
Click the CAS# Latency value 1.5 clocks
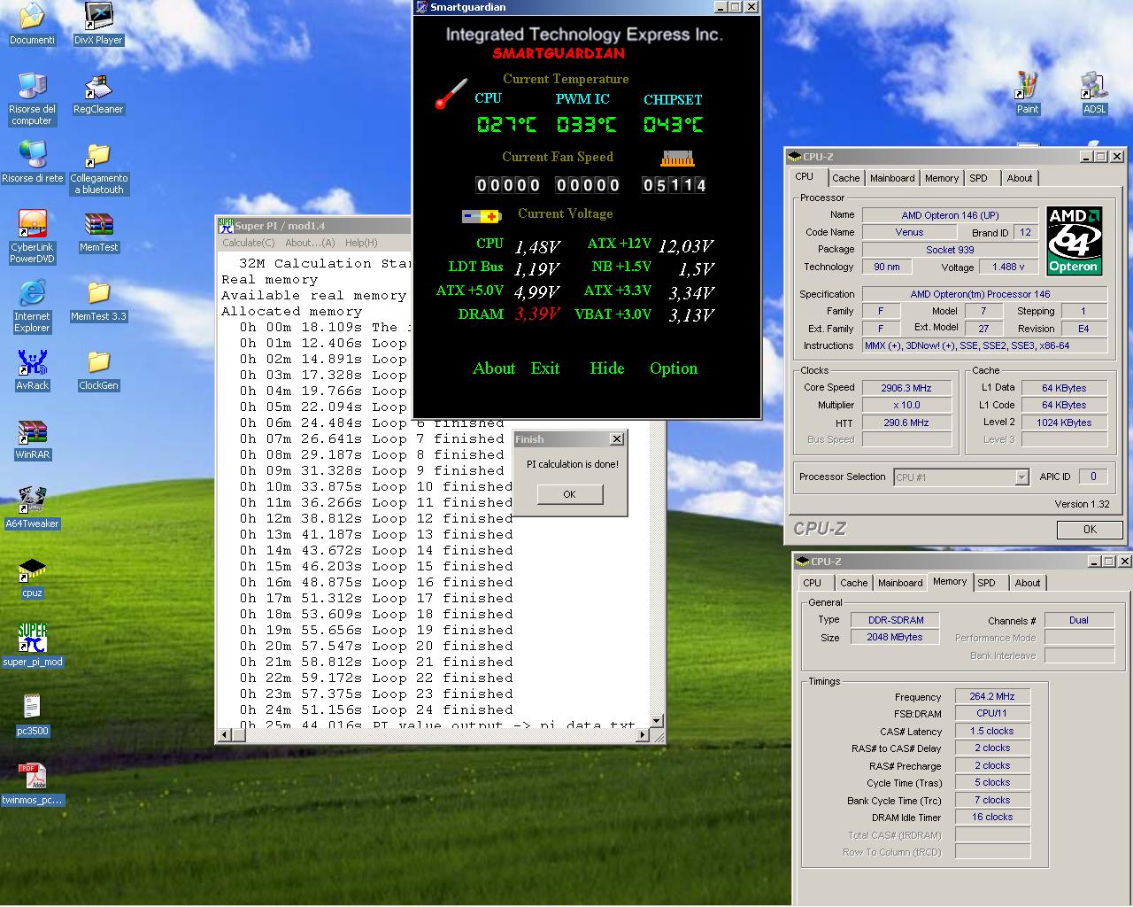coord(992,731)
